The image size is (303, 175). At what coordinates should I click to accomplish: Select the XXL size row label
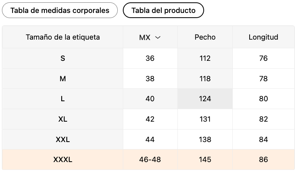pyautogui.click(x=63, y=139)
